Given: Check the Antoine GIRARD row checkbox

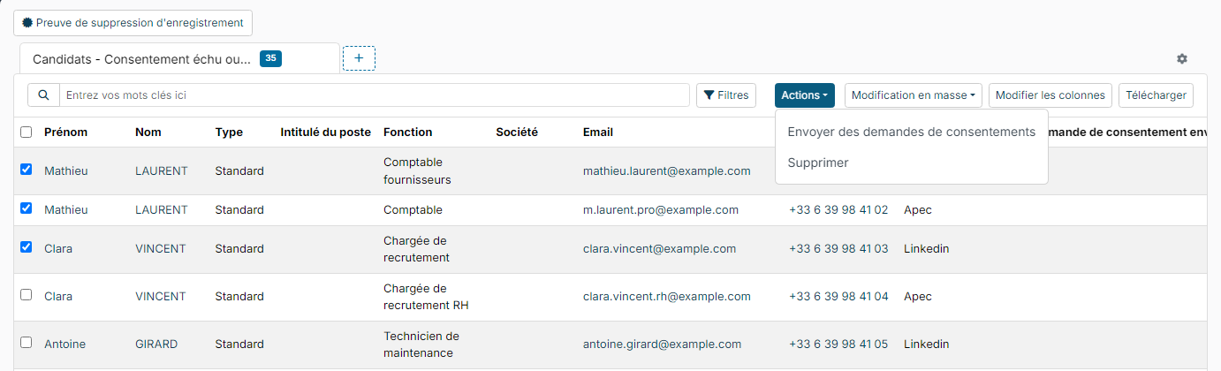Looking at the screenshot, I should click(27, 343).
